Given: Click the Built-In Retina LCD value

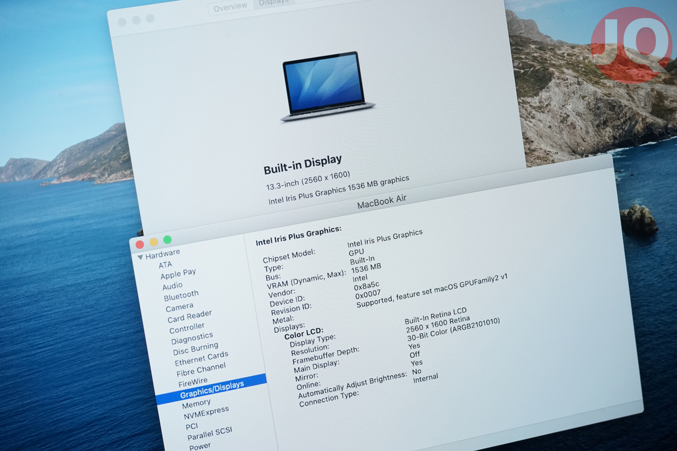Looking at the screenshot, I should (x=436, y=316).
